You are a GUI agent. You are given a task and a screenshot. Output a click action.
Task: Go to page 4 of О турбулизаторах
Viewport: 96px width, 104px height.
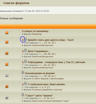pyautogui.click(x=48, y=87)
